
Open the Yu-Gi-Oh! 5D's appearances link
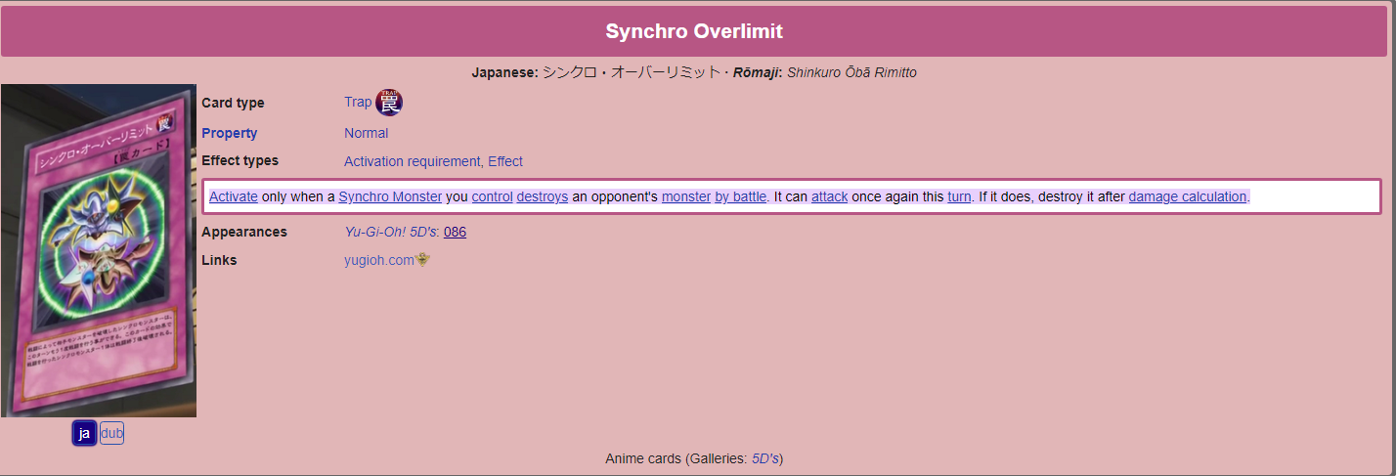(390, 232)
